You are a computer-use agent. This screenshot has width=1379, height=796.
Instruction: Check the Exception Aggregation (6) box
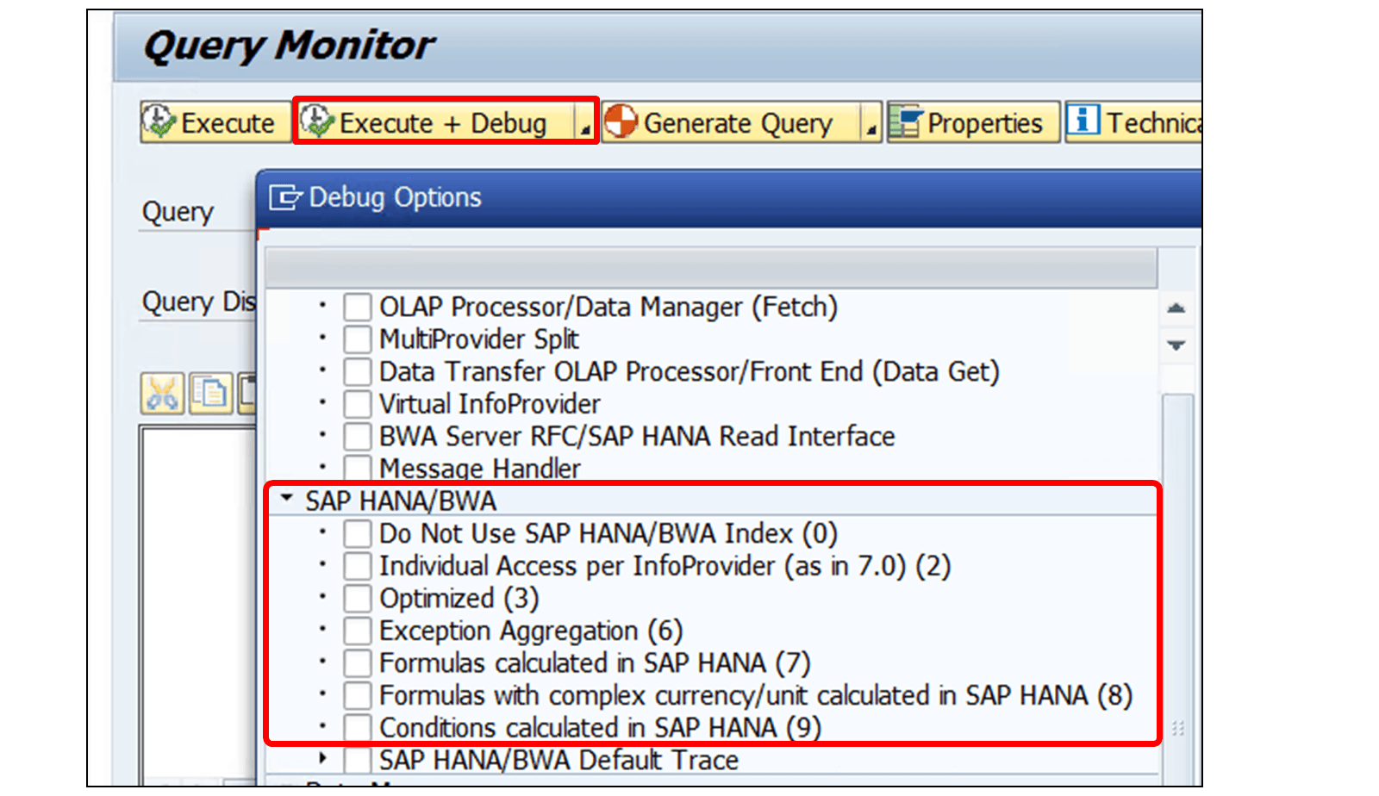pyautogui.click(x=357, y=631)
